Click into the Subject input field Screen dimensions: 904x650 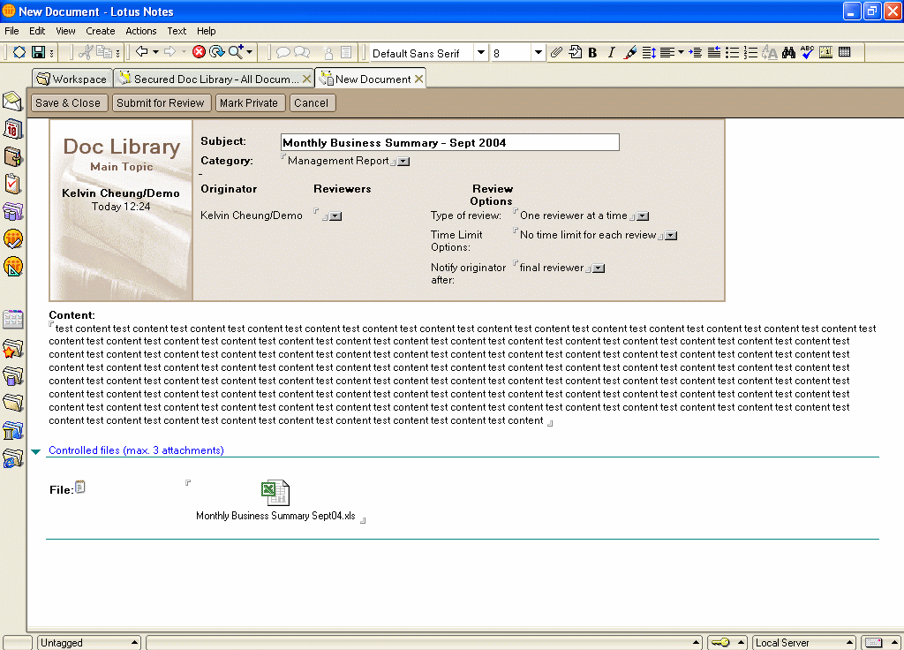[449, 143]
